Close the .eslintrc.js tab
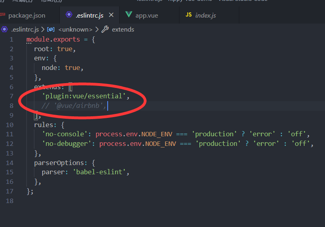Viewport: 325px width, 227px height. (111, 15)
